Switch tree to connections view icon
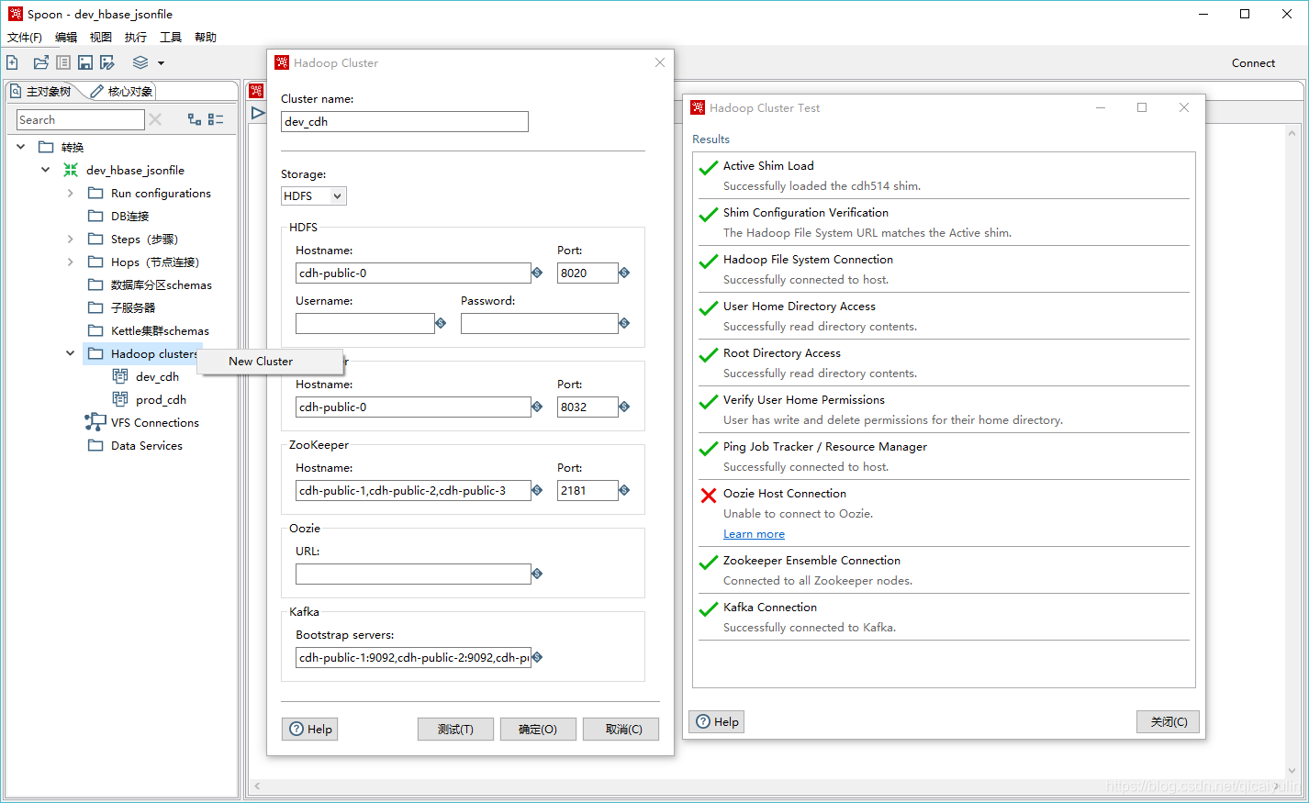The width and height of the screenshot is (1309, 803). (x=194, y=119)
